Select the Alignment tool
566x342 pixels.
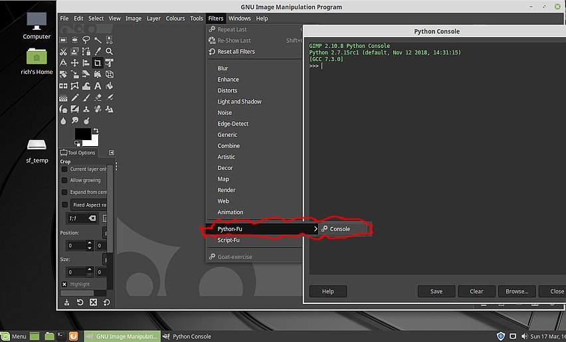(x=86, y=63)
